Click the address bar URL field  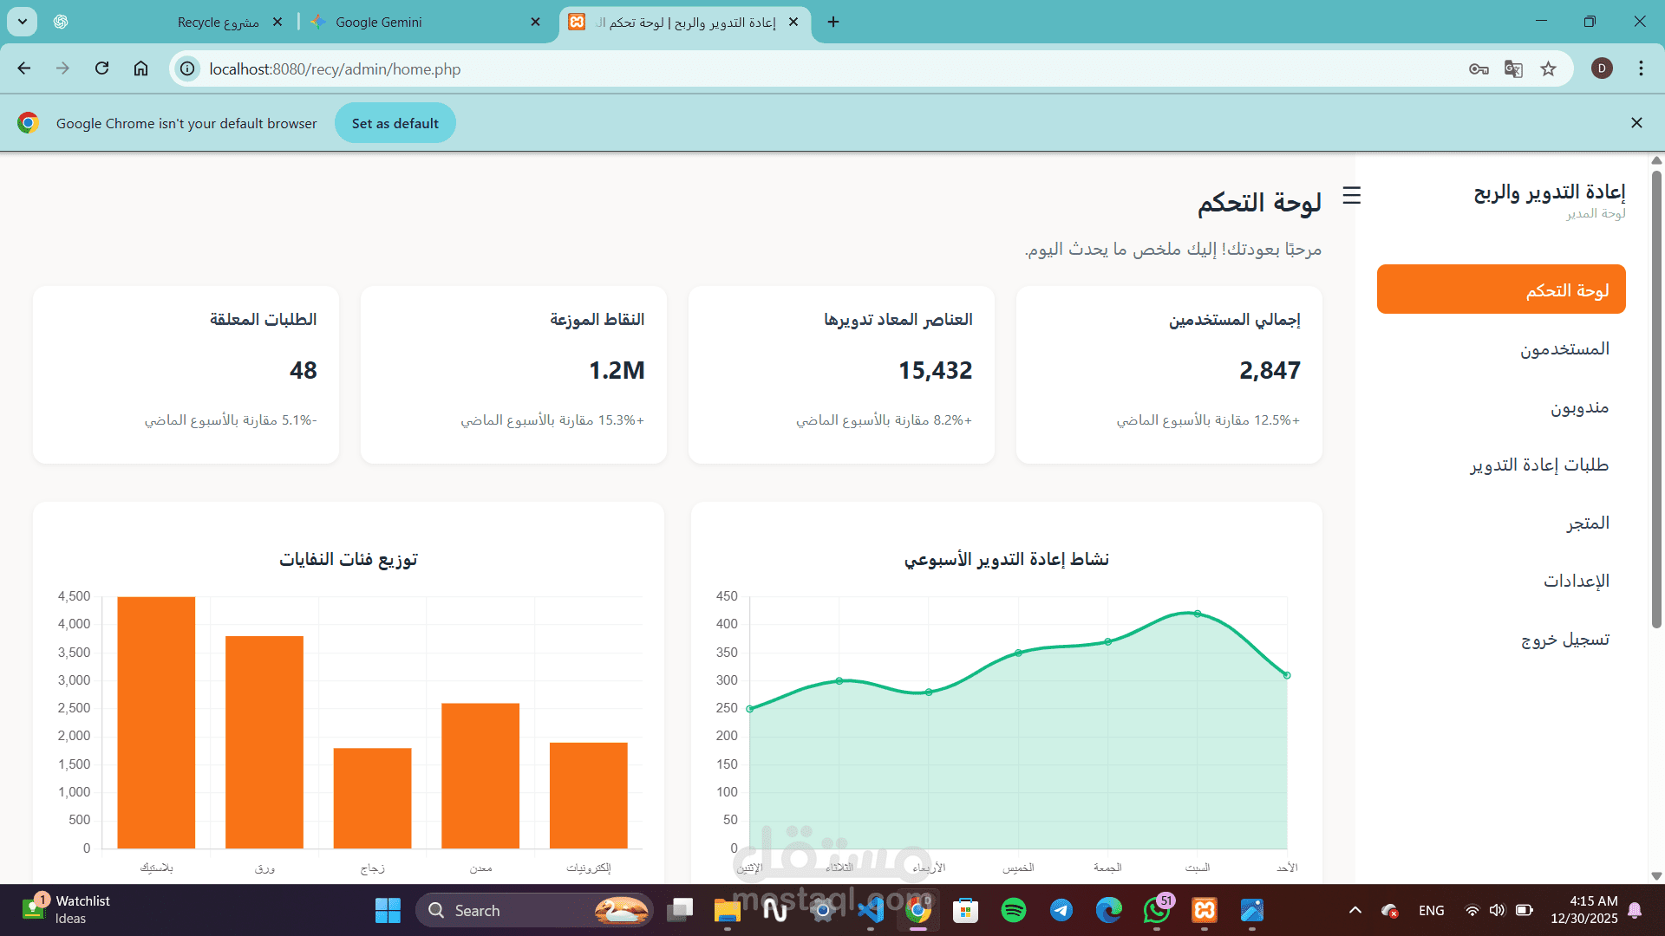pyautogui.click(x=832, y=68)
